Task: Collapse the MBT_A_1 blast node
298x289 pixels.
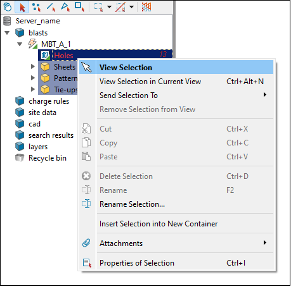Action: pyautogui.click(x=20, y=44)
